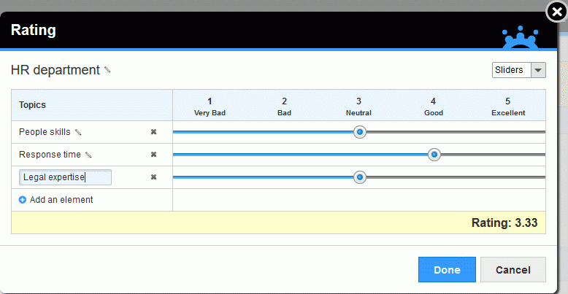Click the HR department title text
Viewport: 568px width, 294px height.
(x=55, y=70)
